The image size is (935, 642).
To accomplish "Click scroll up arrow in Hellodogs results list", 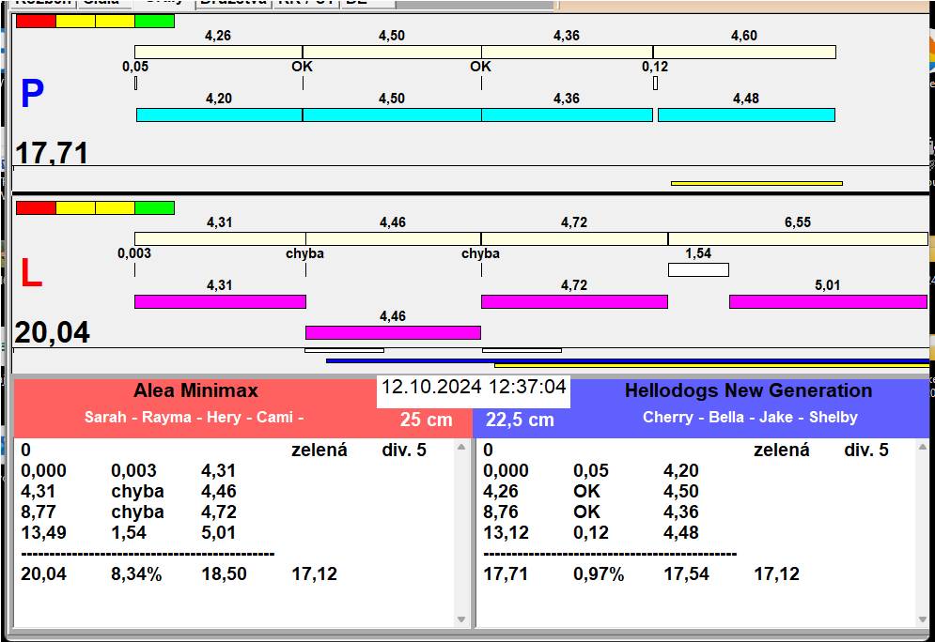I will point(922,448).
